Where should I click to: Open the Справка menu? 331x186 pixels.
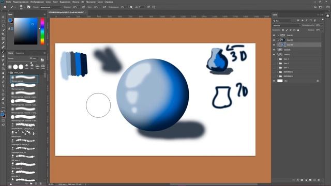click(109, 2)
